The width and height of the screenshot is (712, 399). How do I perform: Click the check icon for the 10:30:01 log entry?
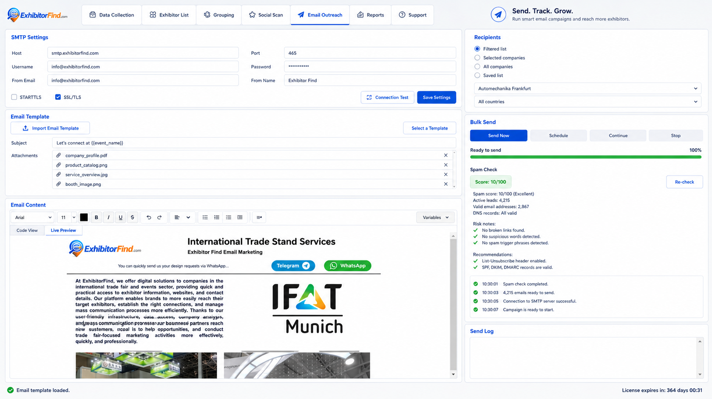pos(476,284)
